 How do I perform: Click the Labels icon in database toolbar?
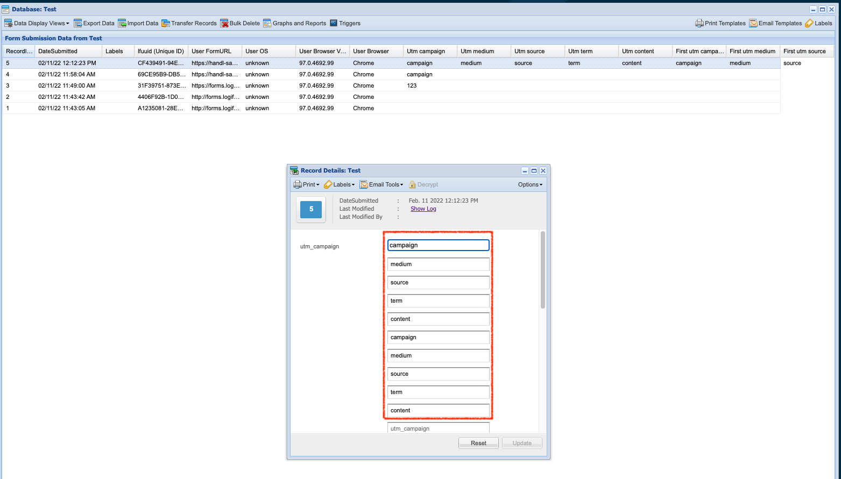point(809,23)
